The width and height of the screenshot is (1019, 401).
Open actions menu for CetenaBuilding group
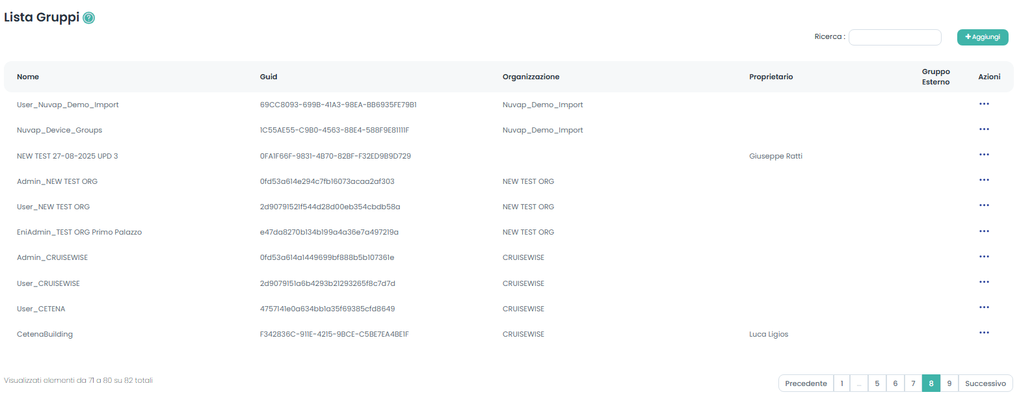984,332
